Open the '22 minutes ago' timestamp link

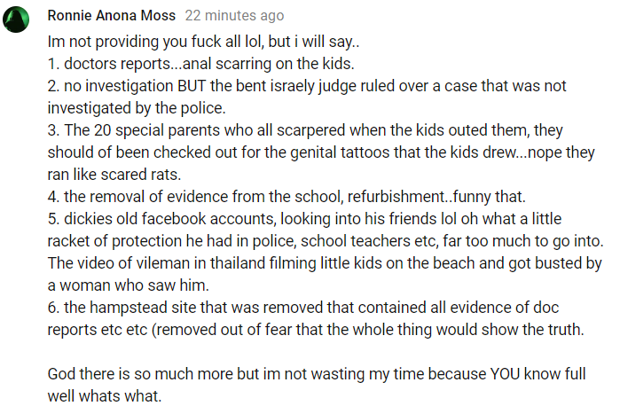coord(234,15)
